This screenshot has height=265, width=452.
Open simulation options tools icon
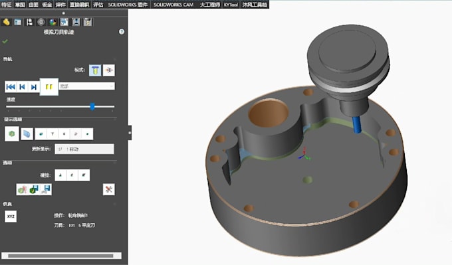(108, 189)
